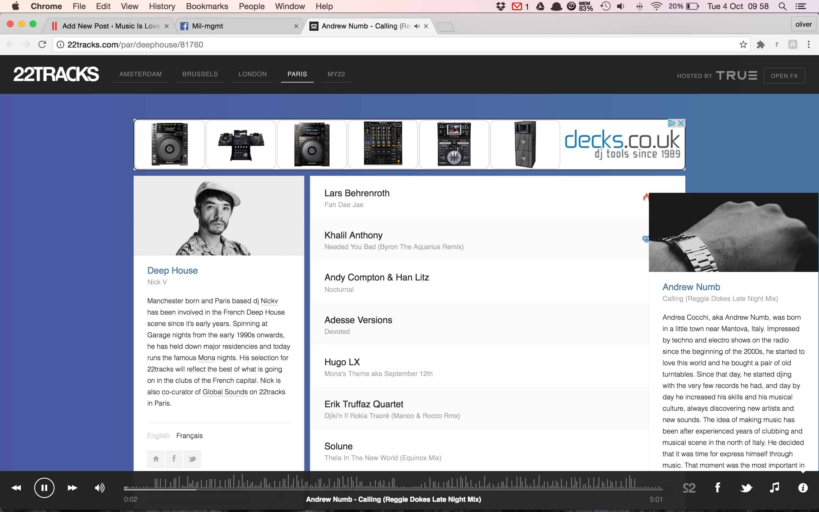The width and height of the screenshot is (819, 512).
Task: Click the OPEN FX button
Action: pyautogui.click(x=784, y=75)
